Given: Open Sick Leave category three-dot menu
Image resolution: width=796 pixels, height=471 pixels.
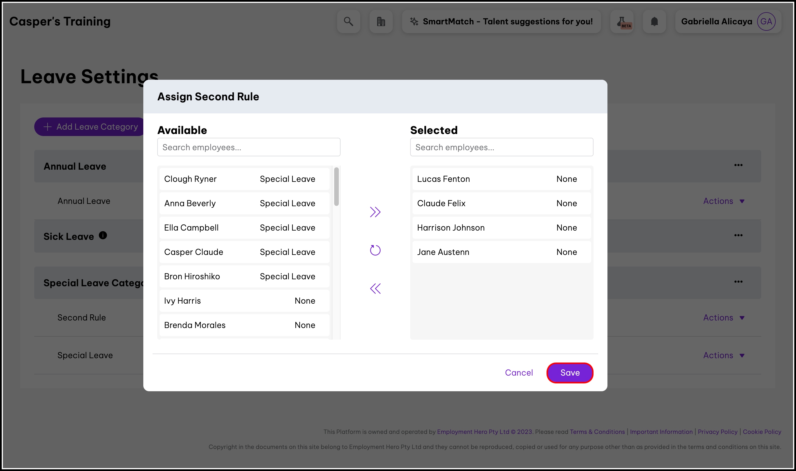Looking at the screenshot, I should [738, 235].
